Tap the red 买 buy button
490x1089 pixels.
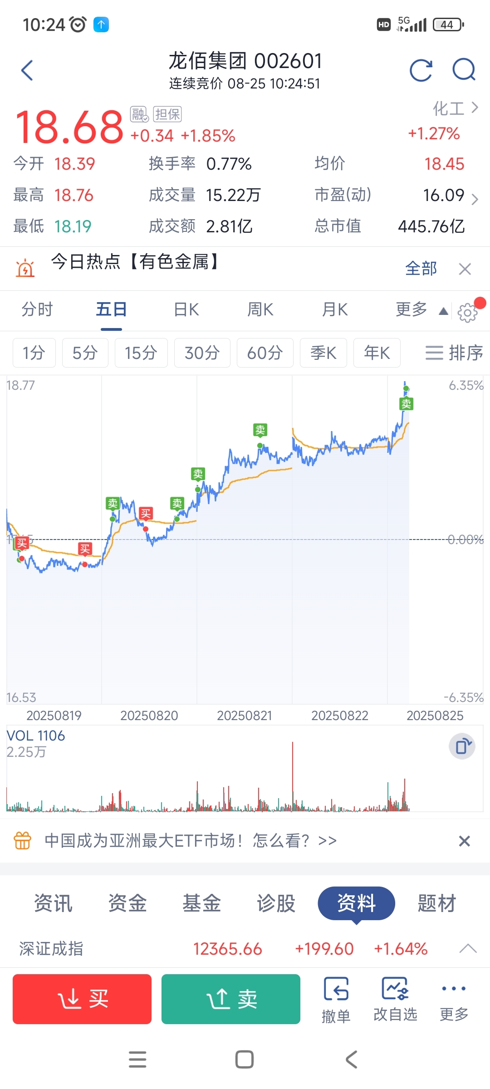tap(82, 999)
